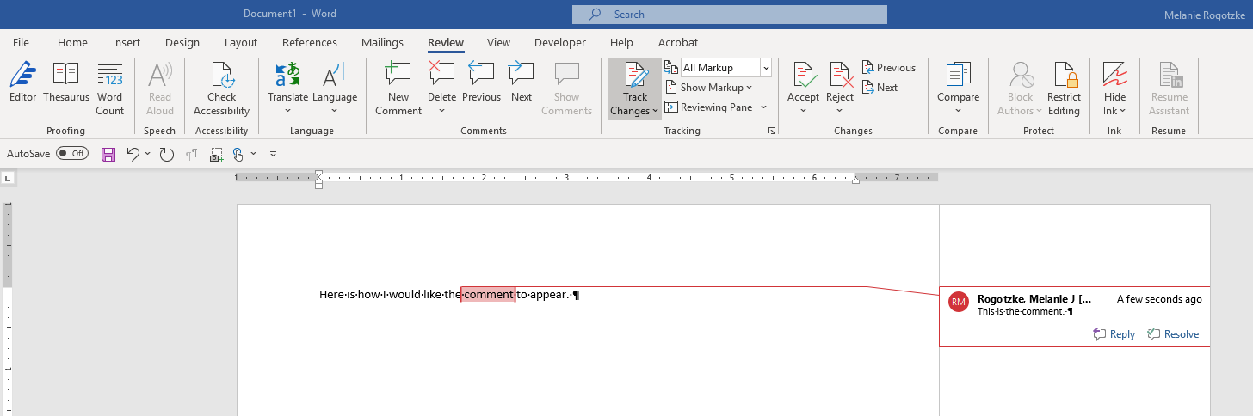Reply to the comment
This screenshot has width=1253, height=416.
click(x=1114, y=334)
